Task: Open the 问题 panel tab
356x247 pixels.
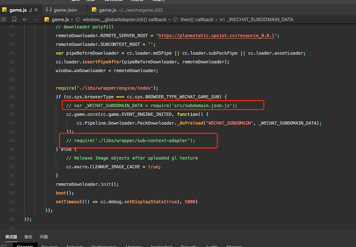Action: click(x=43, y=237)
